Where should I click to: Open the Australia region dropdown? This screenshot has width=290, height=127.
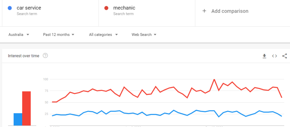pyautogui.click(x=19, y=35)
